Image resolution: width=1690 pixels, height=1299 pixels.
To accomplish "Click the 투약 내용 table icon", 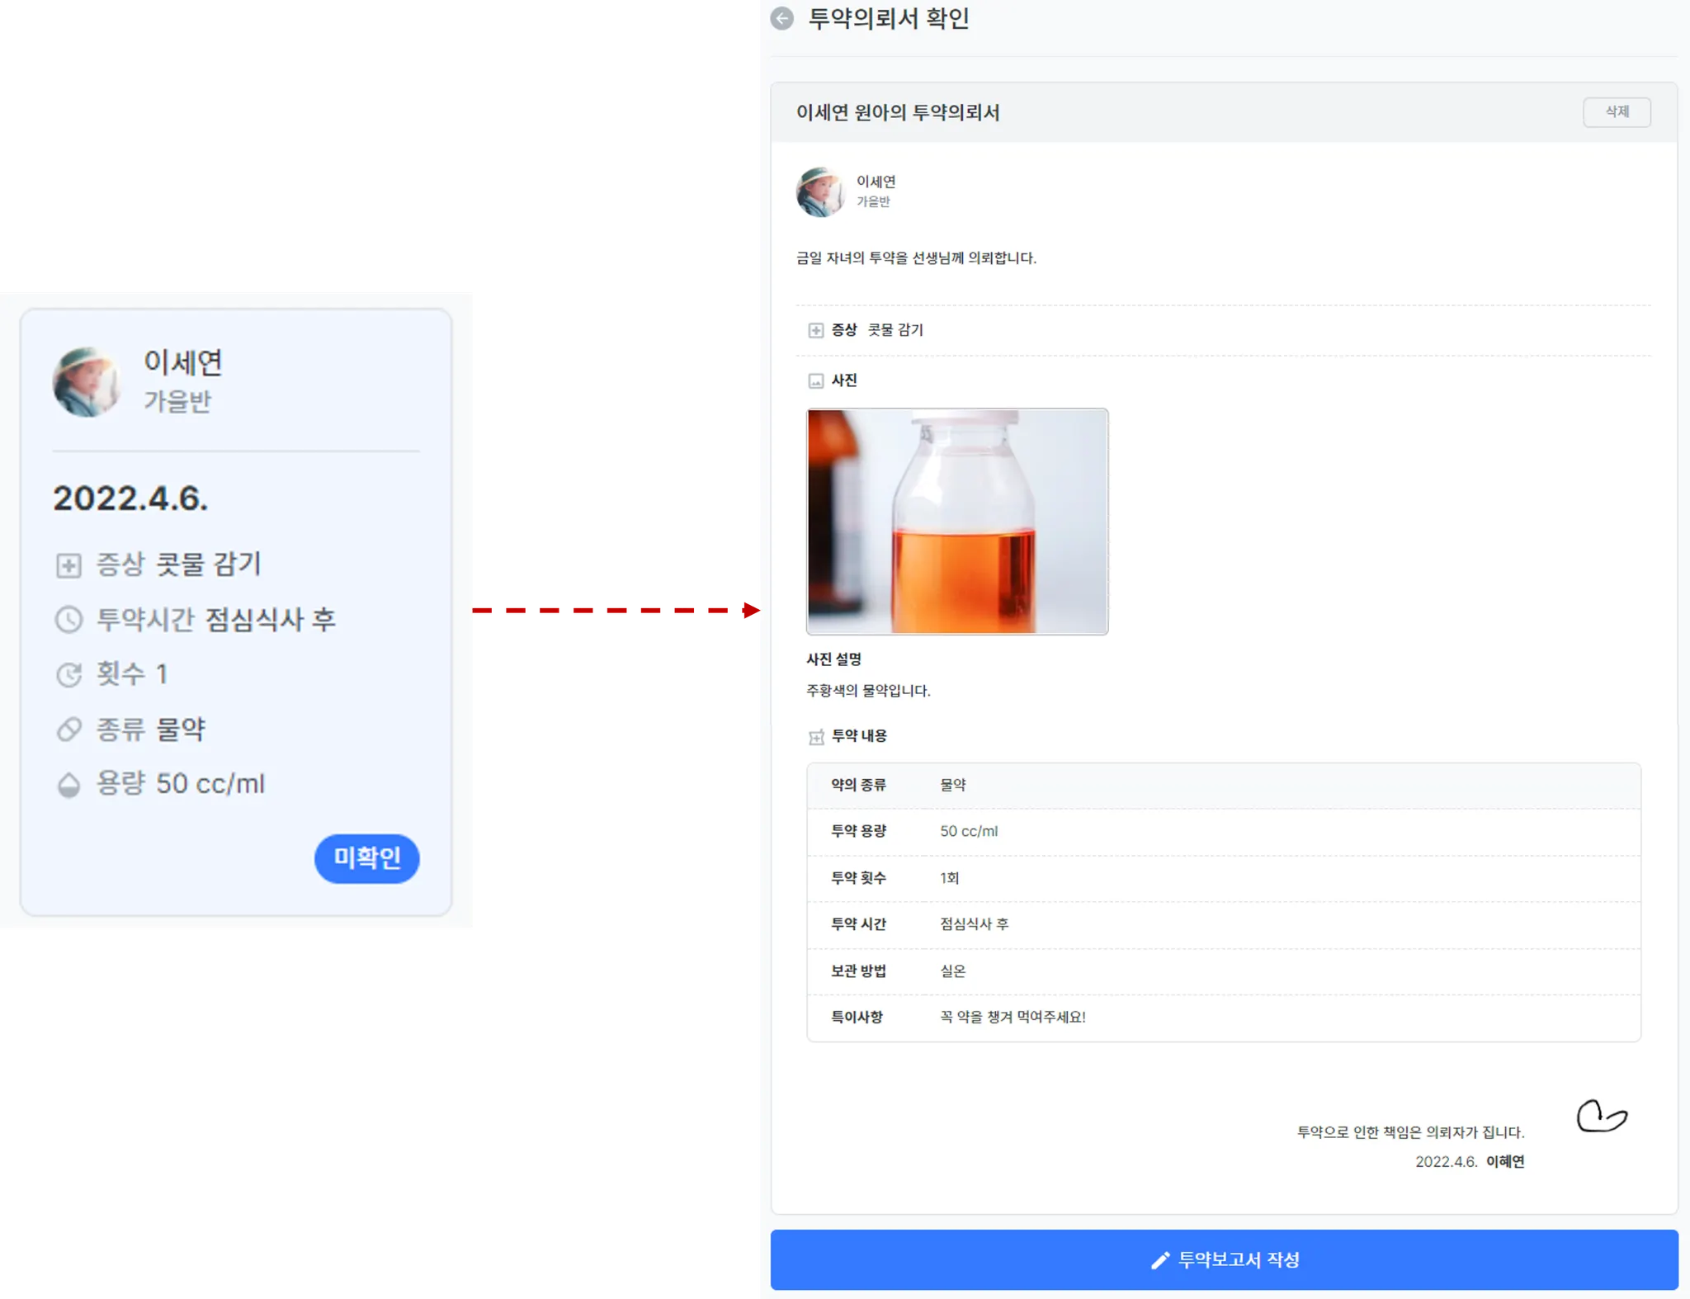I will (x=815, y=736).
